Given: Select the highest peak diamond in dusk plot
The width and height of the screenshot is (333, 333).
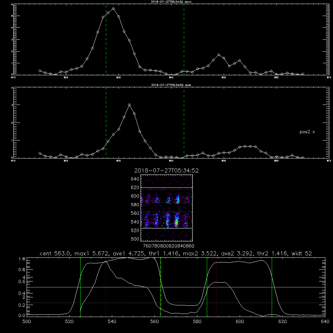Looking at the screenshot, I should point(129,105).
